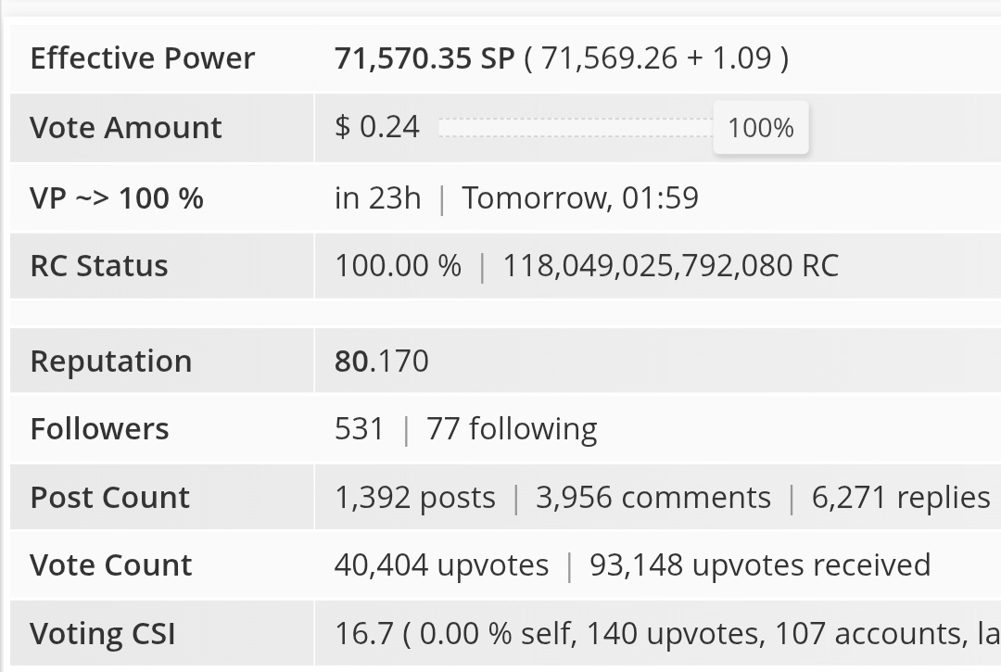The height and width of the screenshot is (672, 1001).
Task: Click the 80.170 reputation score
Action: [382, 361]
